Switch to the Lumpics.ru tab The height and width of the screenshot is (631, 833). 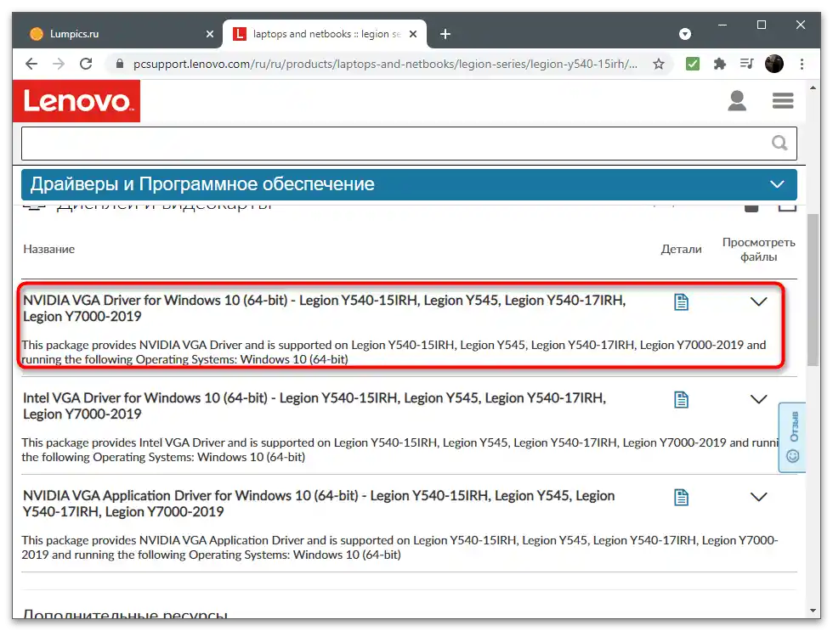coord(120,34)
